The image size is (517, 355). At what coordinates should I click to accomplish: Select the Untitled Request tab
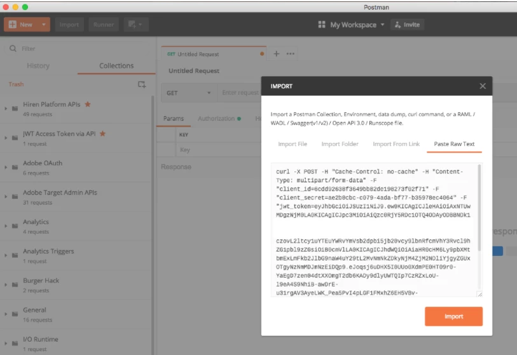[214, 54]
